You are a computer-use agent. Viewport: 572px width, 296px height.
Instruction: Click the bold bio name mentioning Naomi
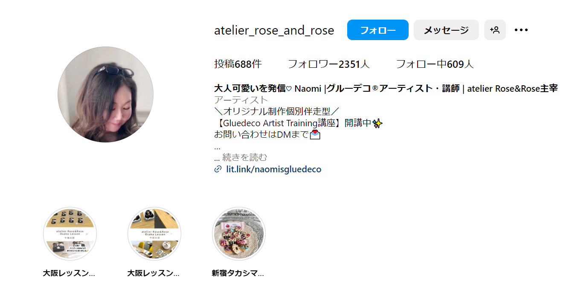(x=386, y=89)
